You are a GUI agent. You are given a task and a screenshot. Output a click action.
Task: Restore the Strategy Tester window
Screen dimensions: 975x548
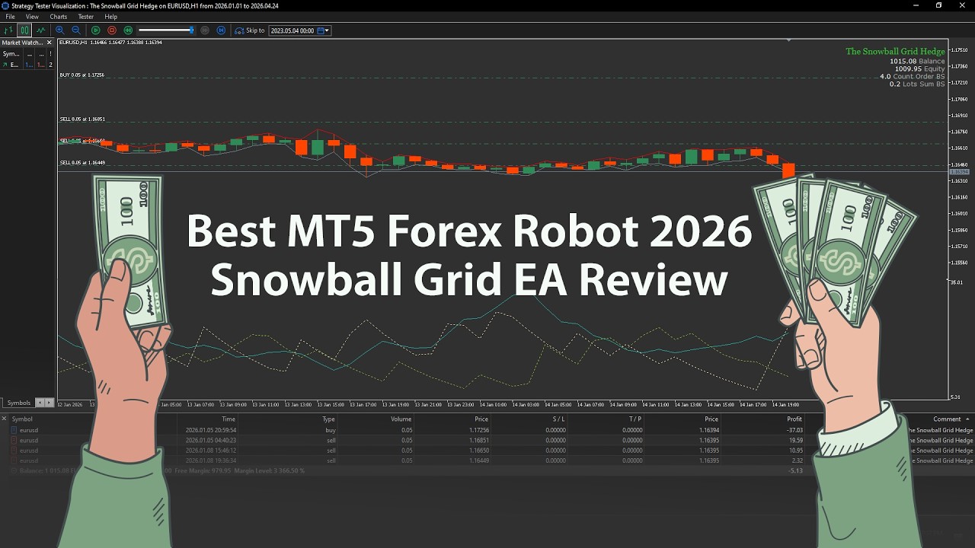pyautogui.click(x=938, y=5)
